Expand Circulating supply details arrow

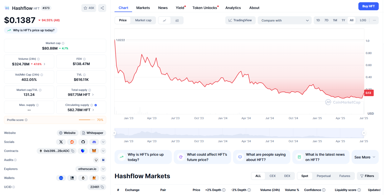pyautogui.click(x=93, y=110)
